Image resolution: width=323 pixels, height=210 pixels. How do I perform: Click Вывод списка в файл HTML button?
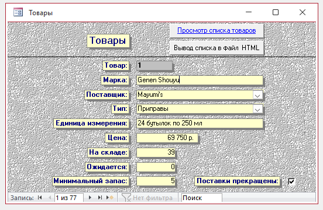coord(217,48)
